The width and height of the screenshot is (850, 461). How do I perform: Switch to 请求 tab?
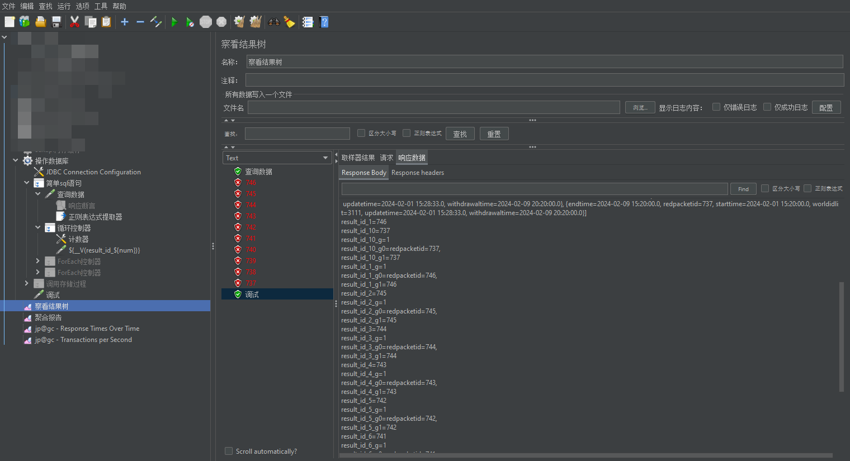(386, 158)
